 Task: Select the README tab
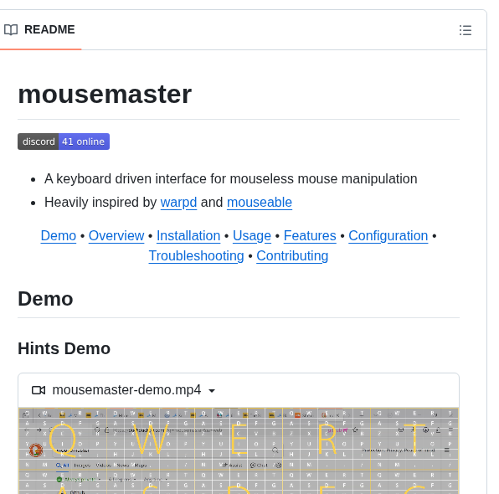pyautogui.click(x=40, y=29)
